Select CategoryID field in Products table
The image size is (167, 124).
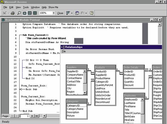[102, 82]
